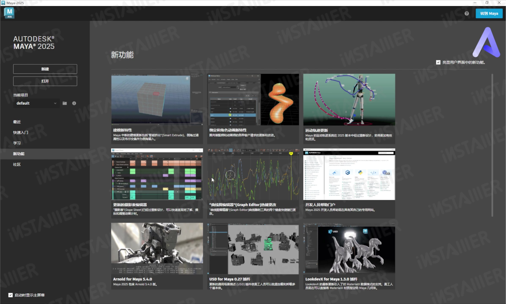This screenshot has width=506, height=304.
Task: Minimize the Maya 2025 window
Action: [475, 3]
